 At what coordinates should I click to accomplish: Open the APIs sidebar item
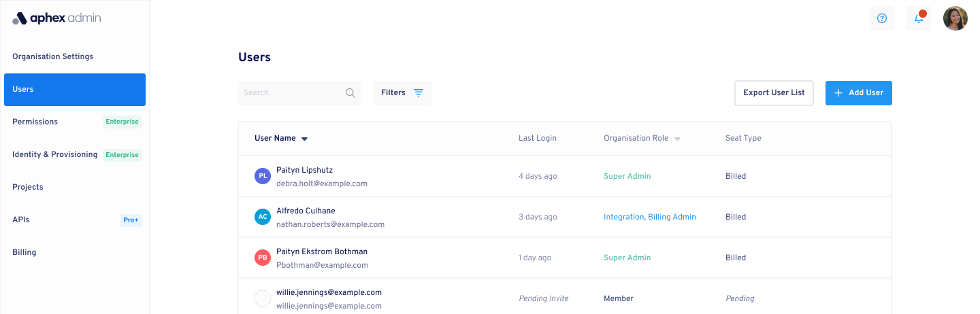click(x=21, y=220)
